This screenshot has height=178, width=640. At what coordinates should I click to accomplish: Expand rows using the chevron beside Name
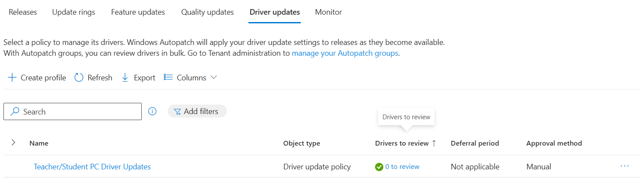(13, 143)
